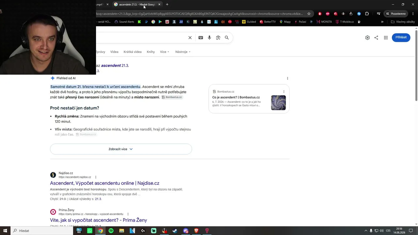Search by image with Google Lens

click(x=218, y=38)
